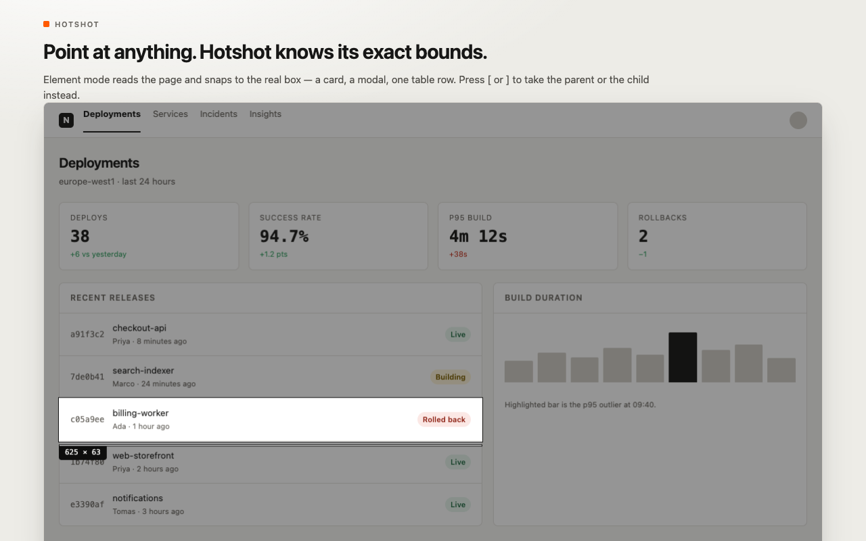Click the "+1.2 pts" change text
This screenshot has width=866, height=541.
coord(273,254)
